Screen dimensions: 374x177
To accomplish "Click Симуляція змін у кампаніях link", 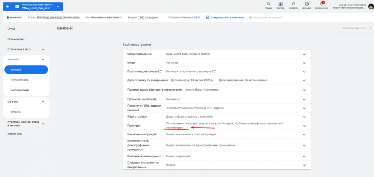I will click(x=227, y=17).
